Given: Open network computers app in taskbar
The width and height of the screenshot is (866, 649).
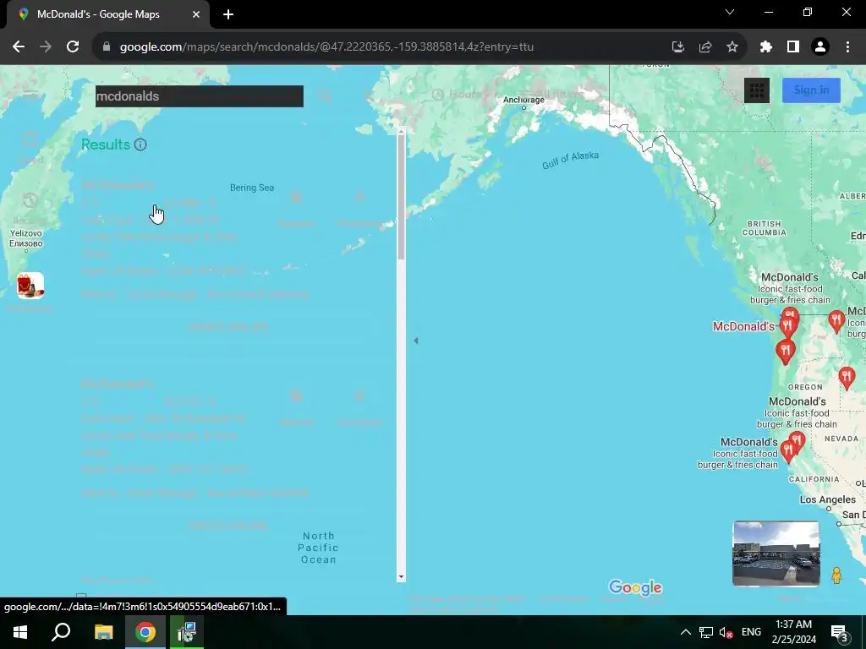Looking at the screenshot, I should tap(187, 632).
